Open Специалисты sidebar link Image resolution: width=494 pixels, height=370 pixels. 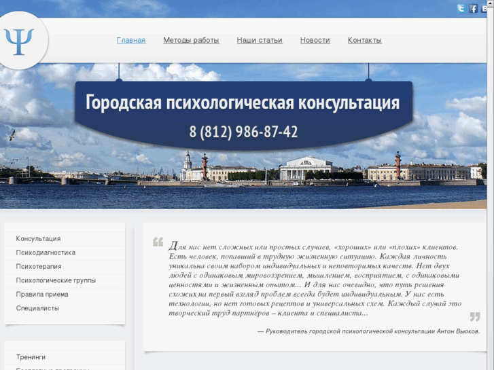37,308
